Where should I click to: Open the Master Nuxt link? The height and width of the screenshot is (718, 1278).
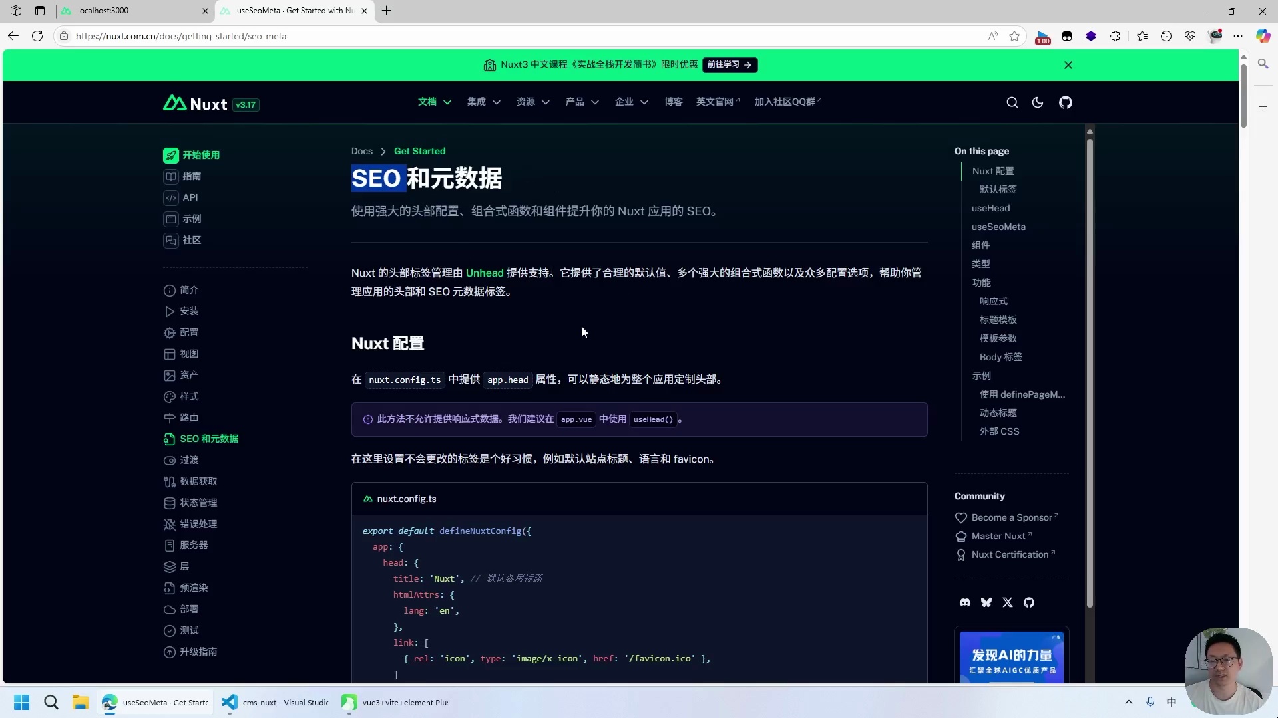(993, 536)
